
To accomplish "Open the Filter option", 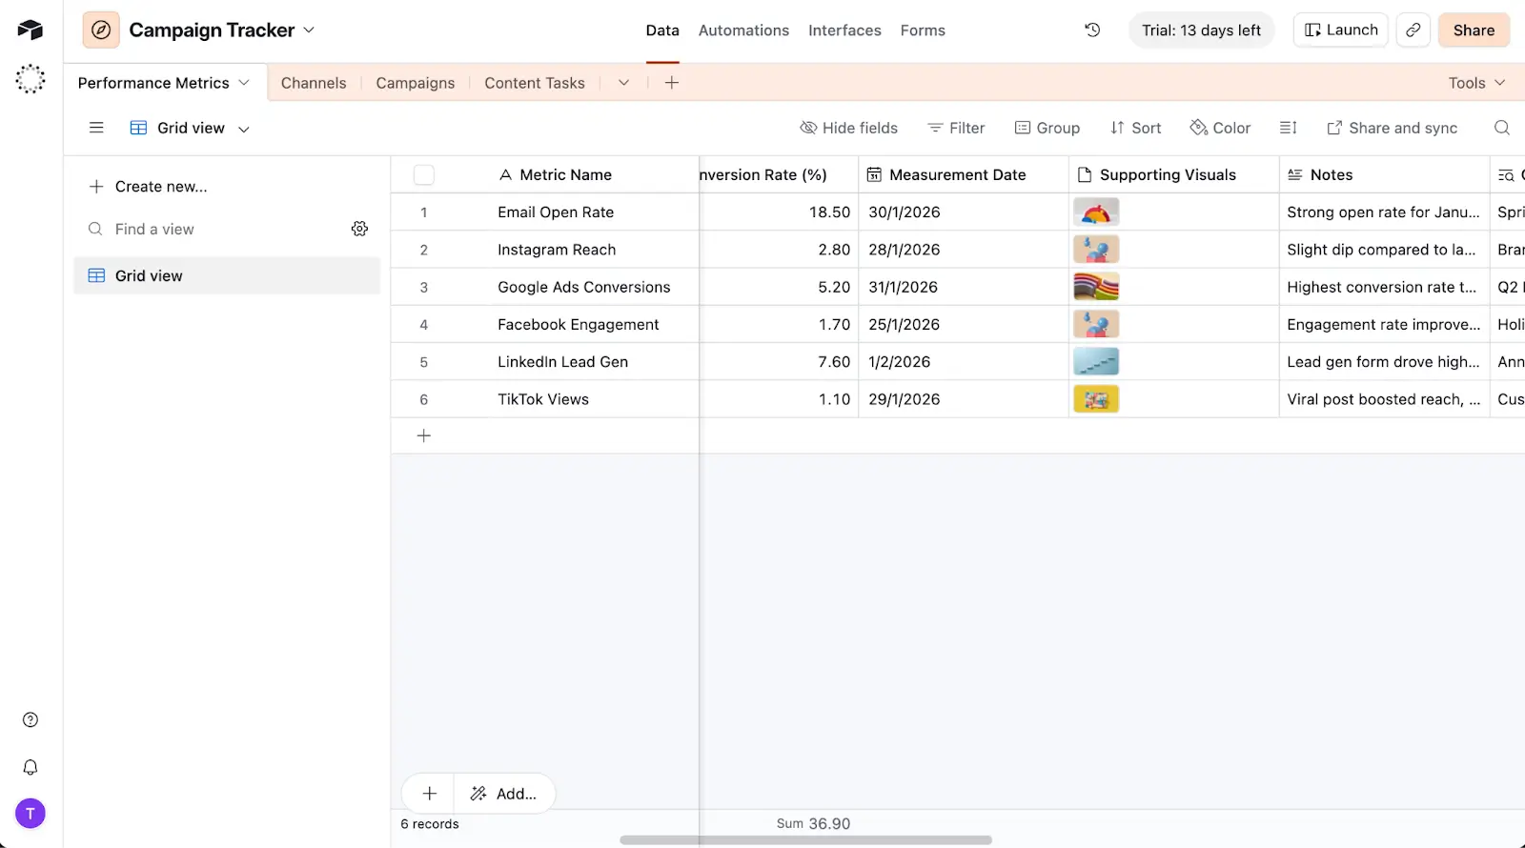I will coord(956,128).
